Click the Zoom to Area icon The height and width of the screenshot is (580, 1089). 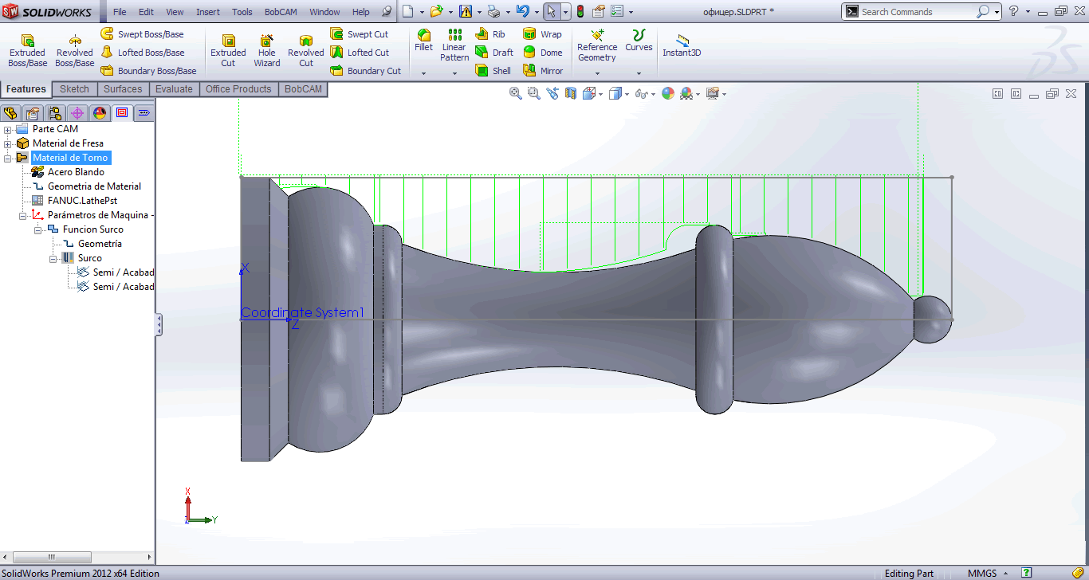pyautogui.click(x=532, y=92)
